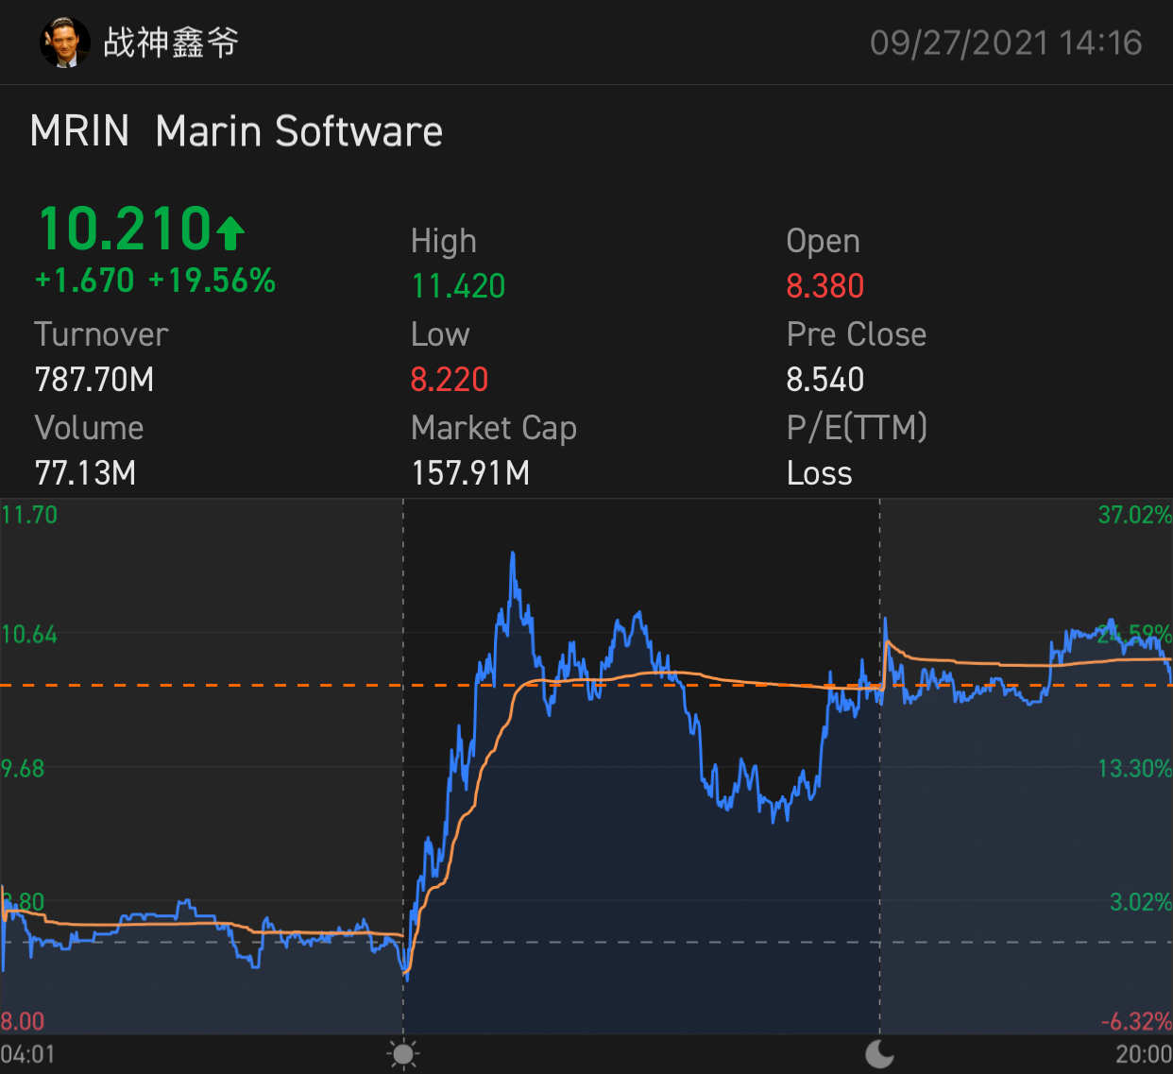Click the 04:01 chart start time

click(x=28, y=1054)
